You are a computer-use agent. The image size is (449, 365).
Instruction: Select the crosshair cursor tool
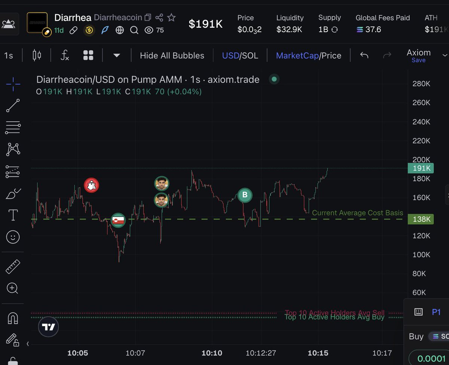[13, 84]
